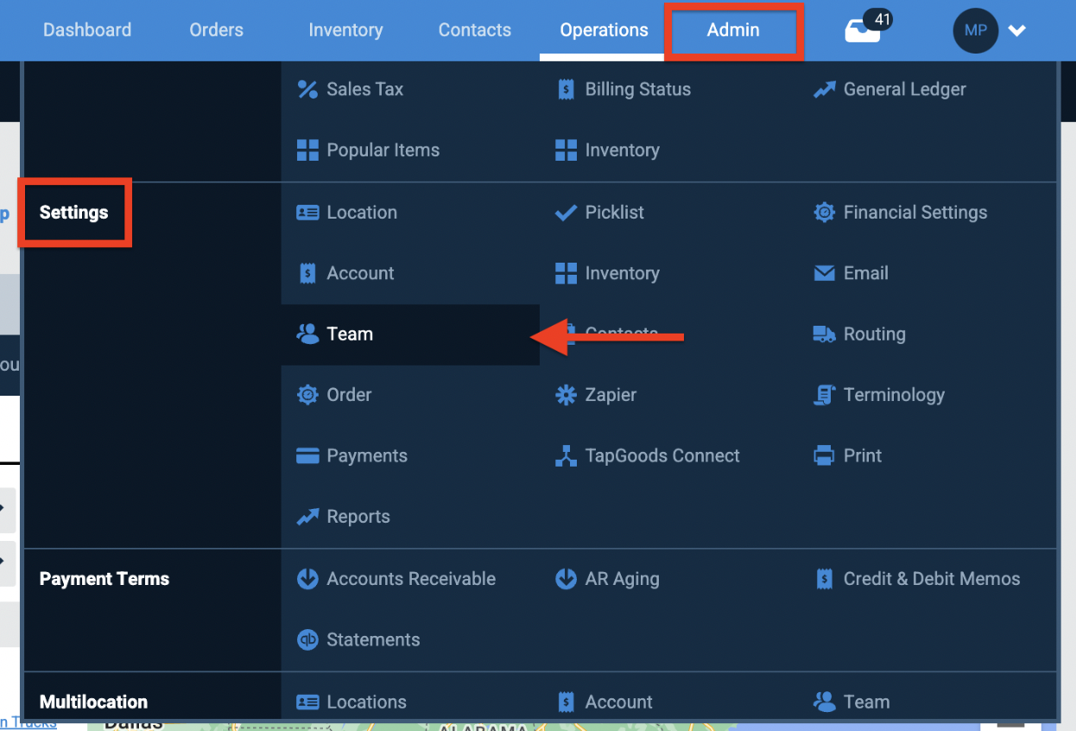Viewport: 1076px width, 731px height.
Task: Click the Order gear icon
Action: click(307, 395)
